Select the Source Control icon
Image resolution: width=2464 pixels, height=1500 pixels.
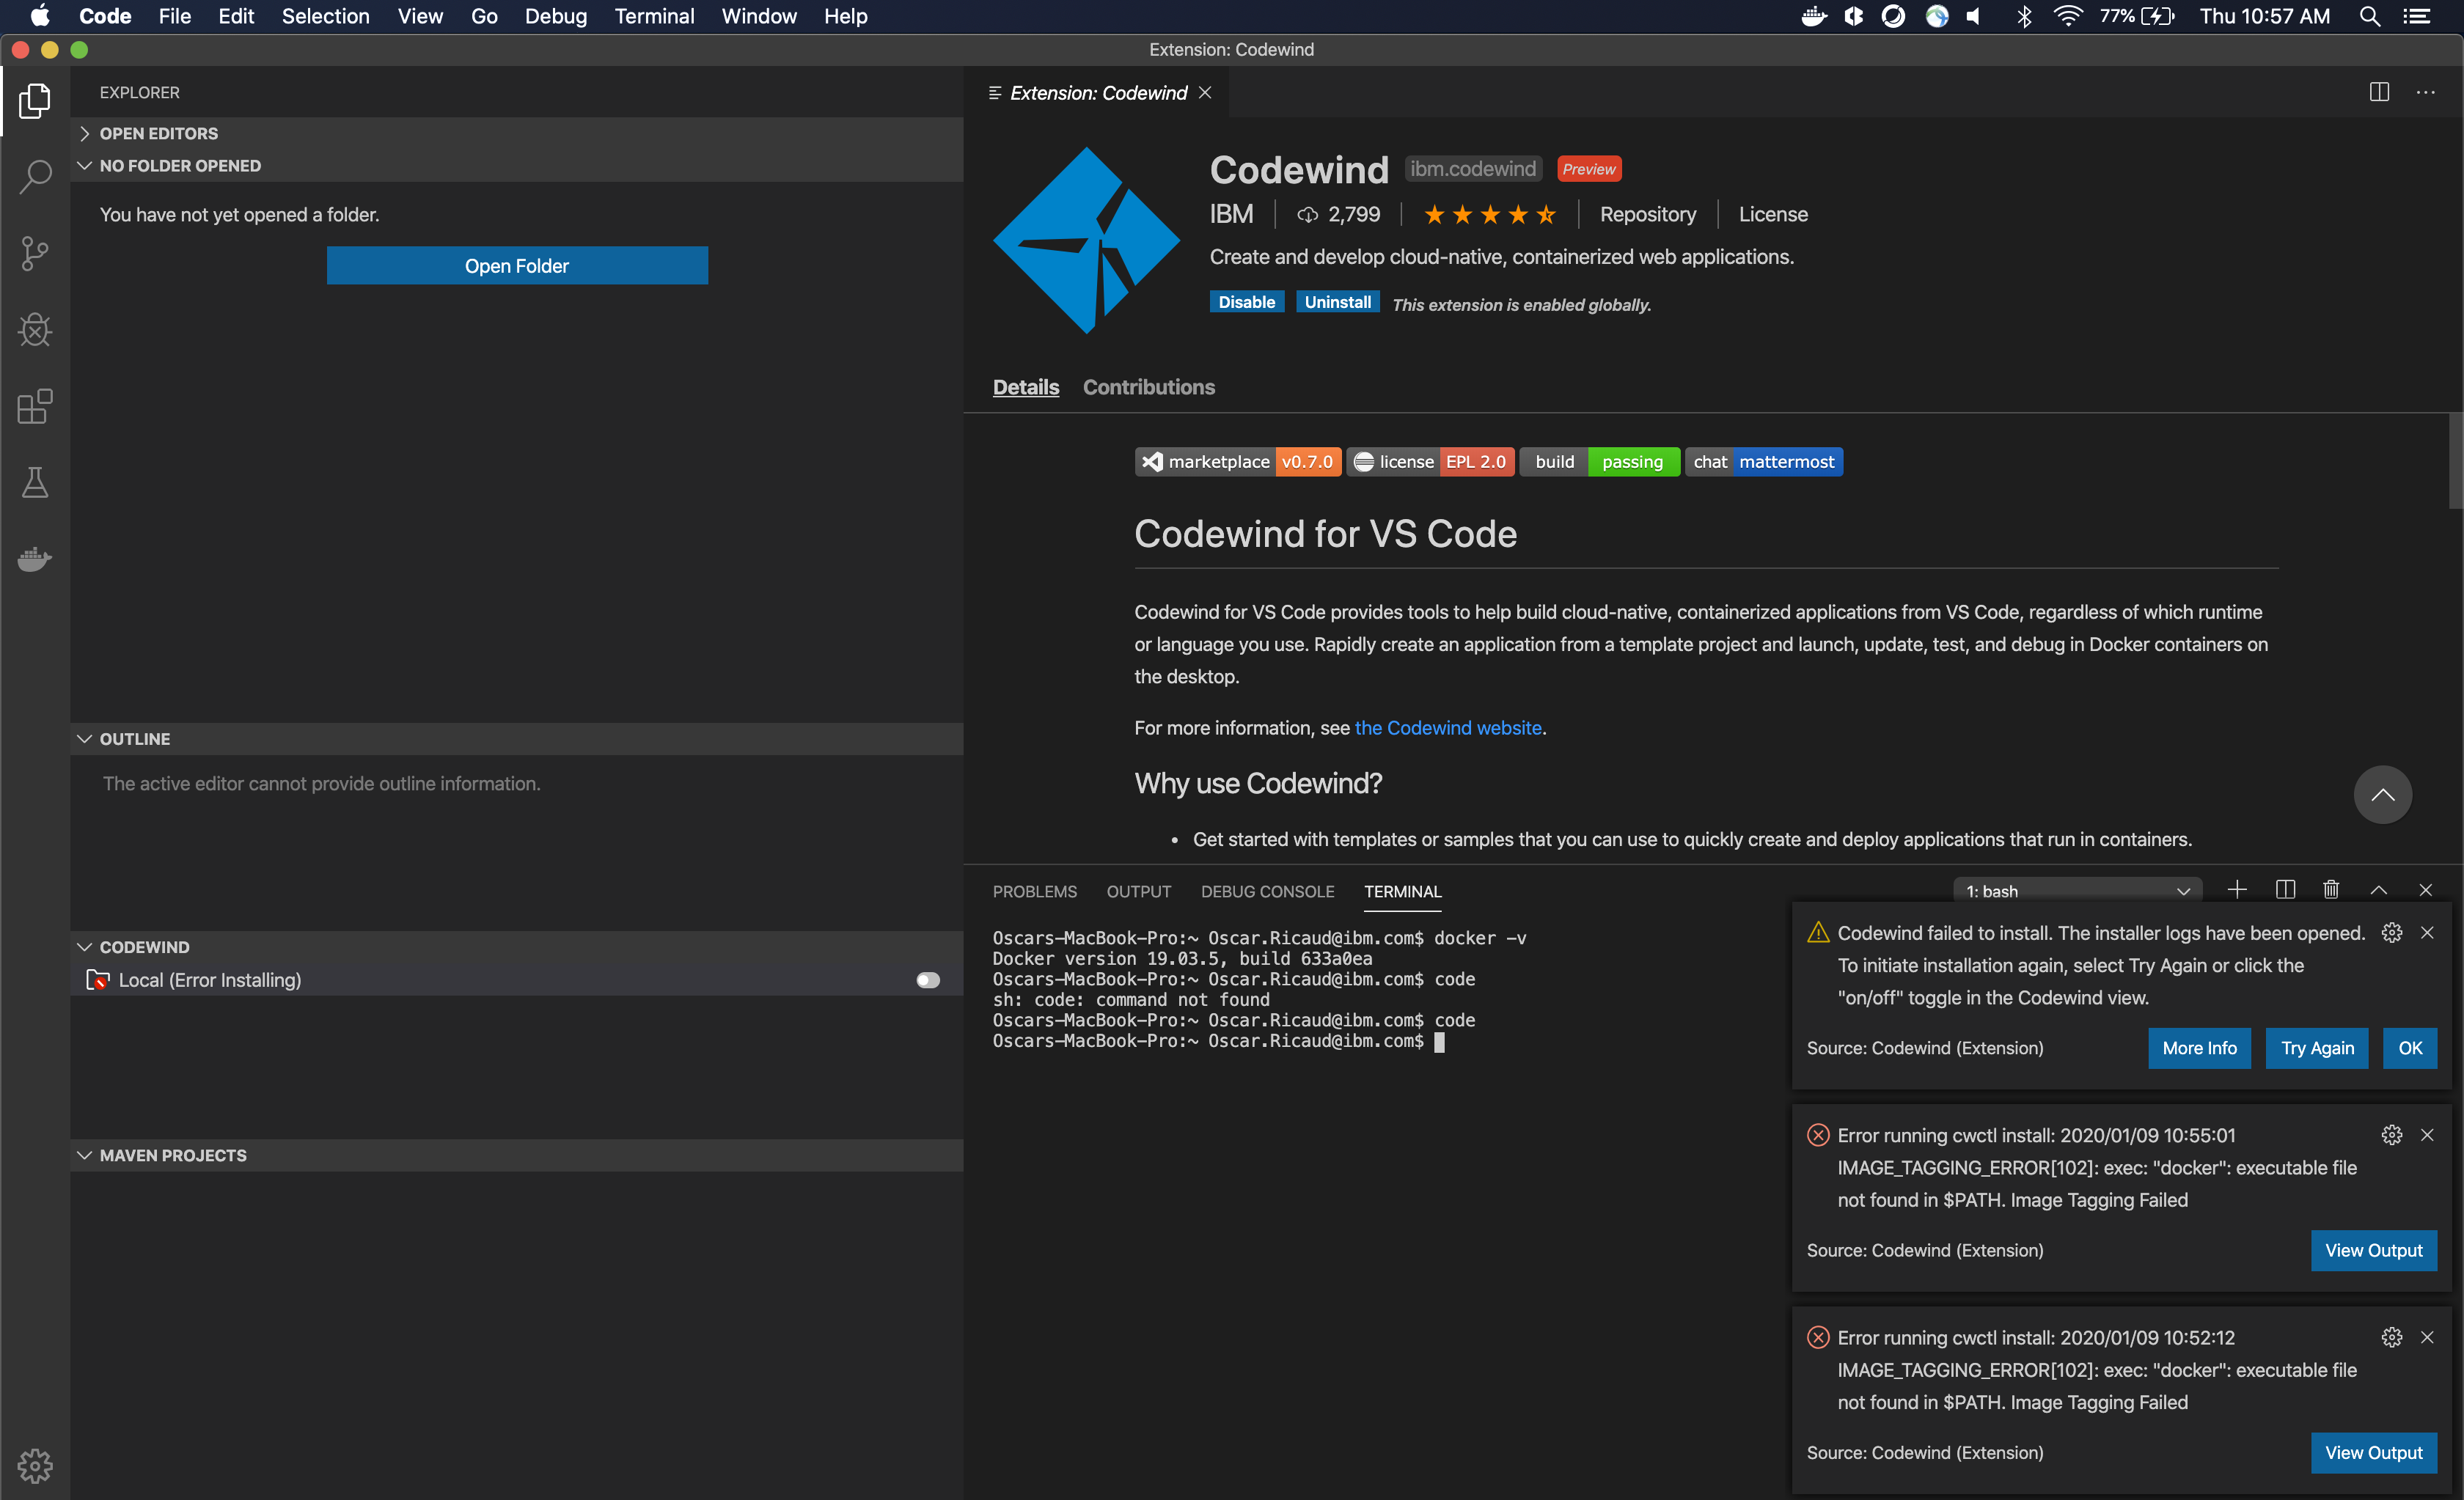[x=34, y=253]
